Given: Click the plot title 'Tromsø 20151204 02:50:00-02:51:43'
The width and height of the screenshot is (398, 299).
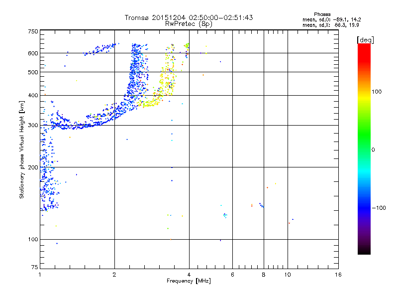Looking at the screenshot, I should (x=189, y=17).
